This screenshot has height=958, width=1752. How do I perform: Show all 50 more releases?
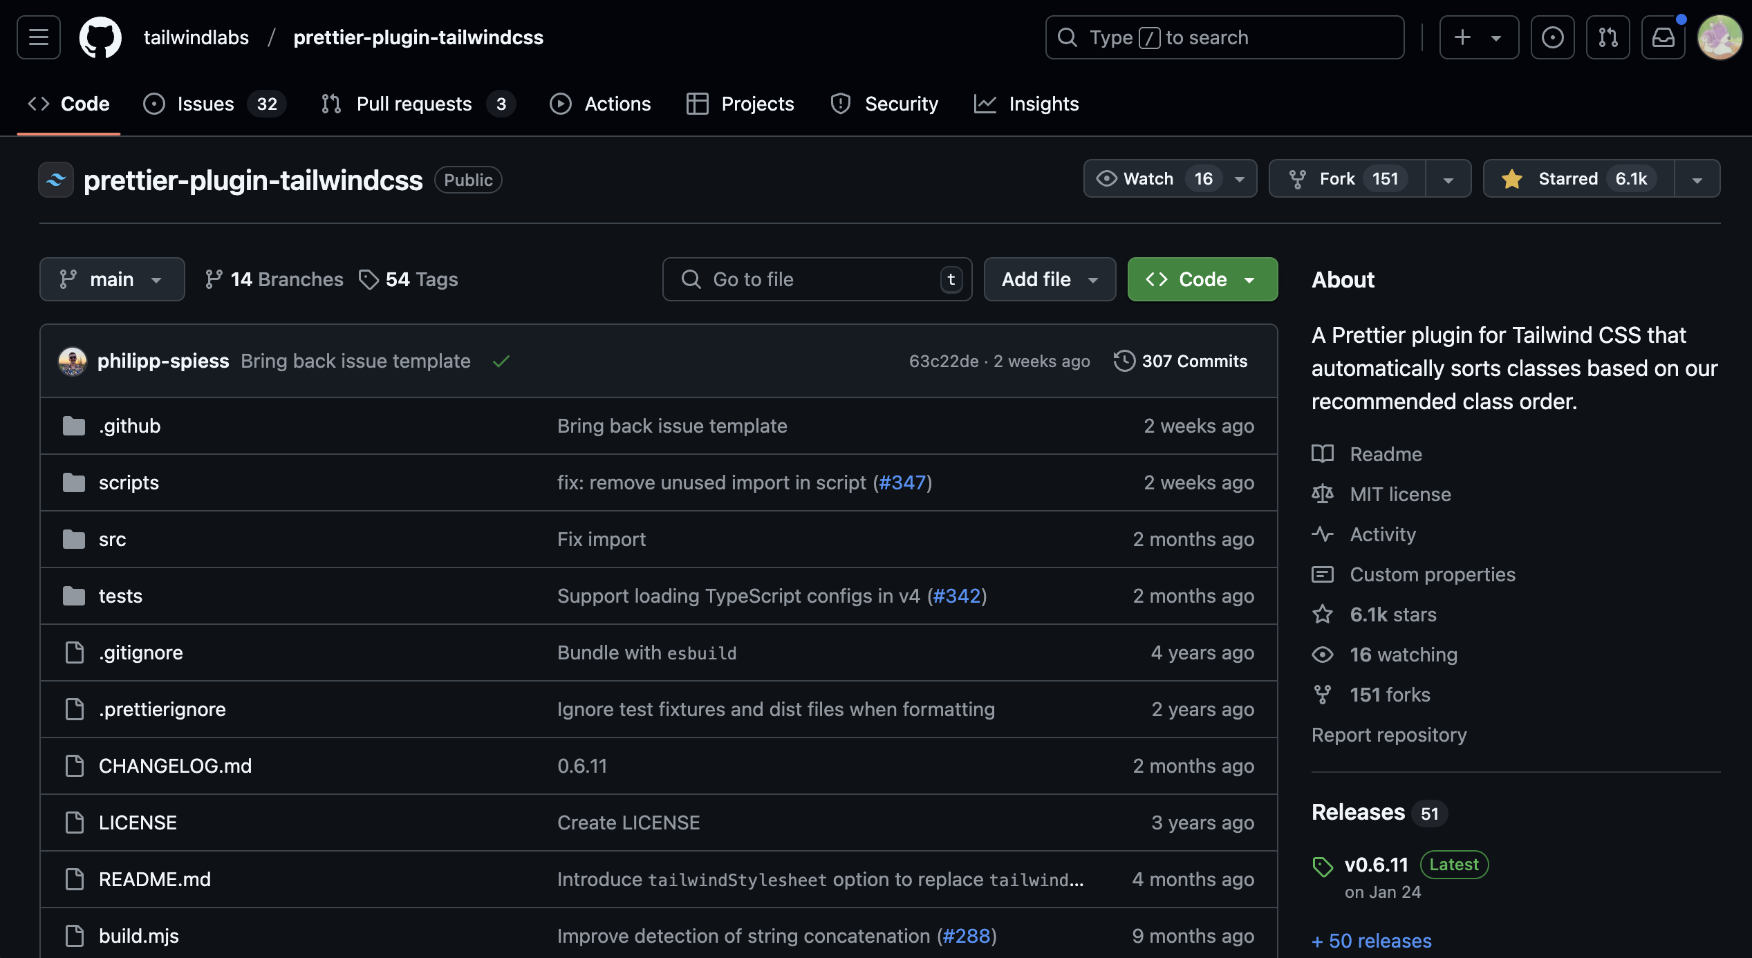point(1372,940)
